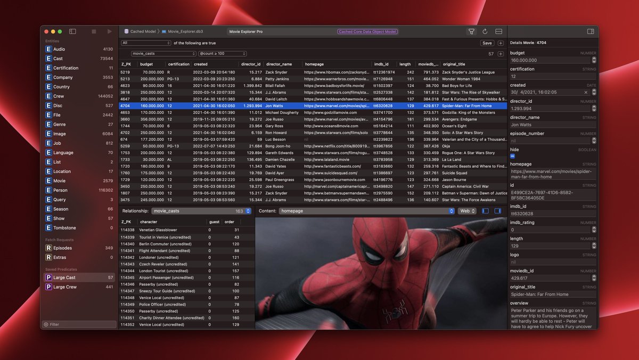Screen dimensions: 639x360
Task: Open the All/Any predicate dropdown
Action: [x=146, y=43]
